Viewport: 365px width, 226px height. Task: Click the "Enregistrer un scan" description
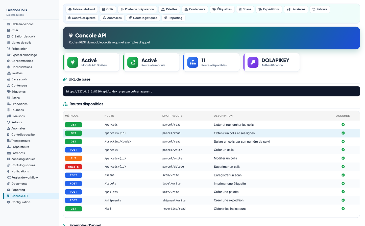(228, 175)
